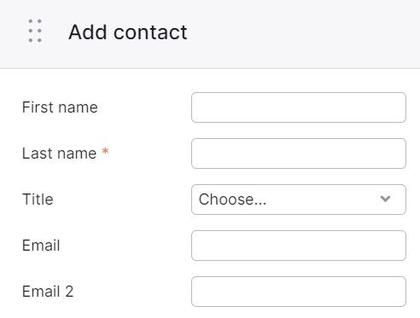Image resolution: width=420 pixels, height=318 pixels.
Task: Activate the required field marked with asterisk
Action: point(299,153)
